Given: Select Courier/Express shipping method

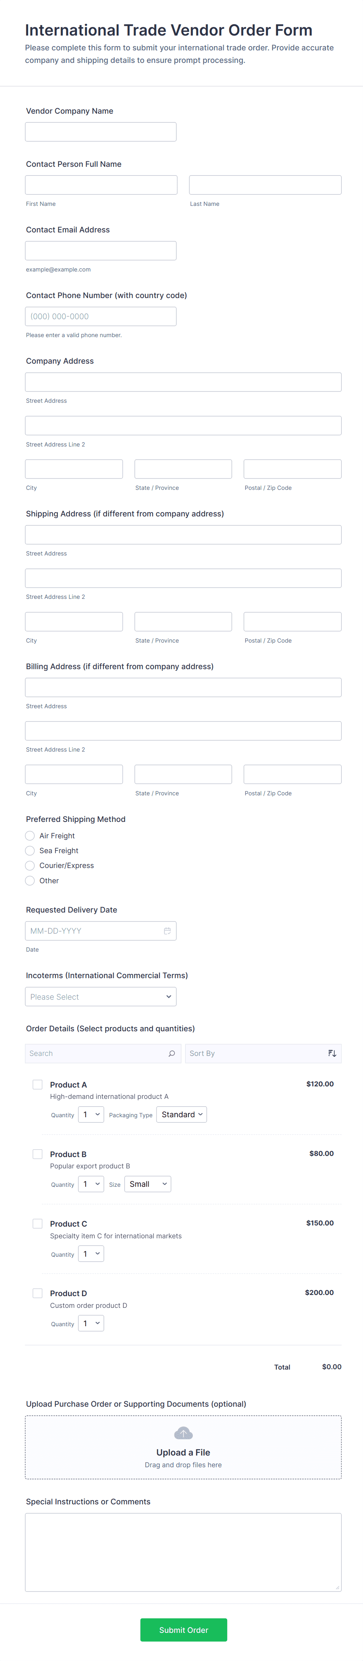Looking at the screenshot, I should (x=30, y=865).
